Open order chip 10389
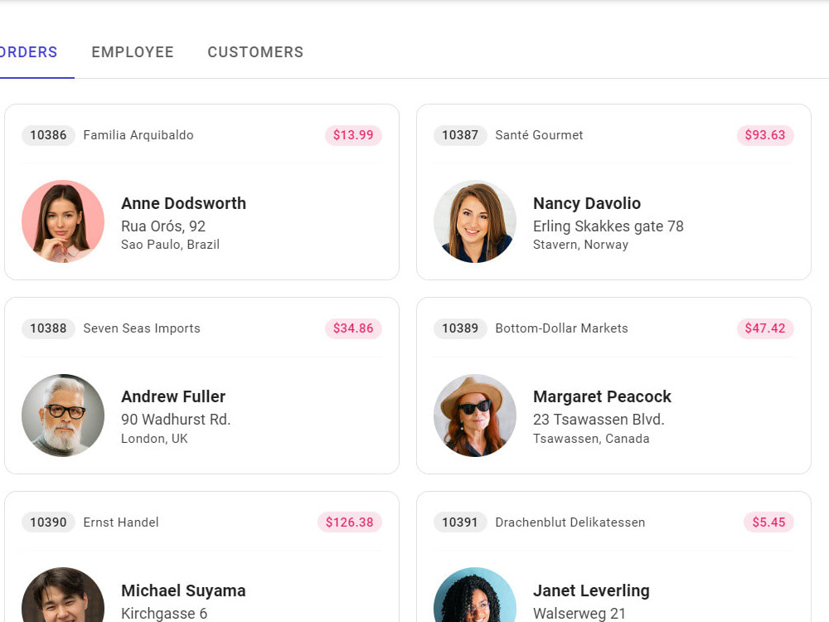The height and width of the screenshot is (622, 829). [460, 328]
